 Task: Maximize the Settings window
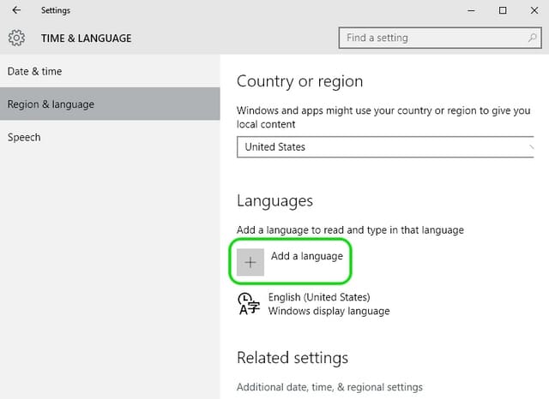503,10
